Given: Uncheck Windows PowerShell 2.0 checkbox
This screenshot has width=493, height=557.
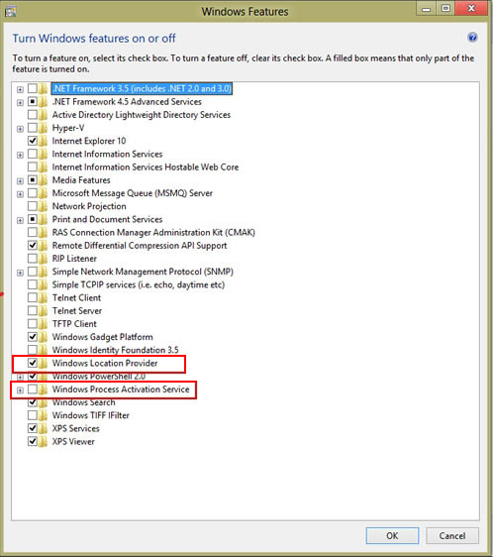Looking at the screenshot, I should pos(33,376).
